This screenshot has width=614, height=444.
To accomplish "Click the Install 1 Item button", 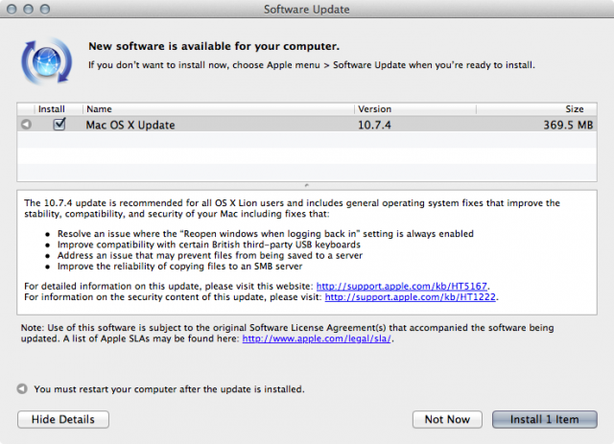I will (544, 419).
